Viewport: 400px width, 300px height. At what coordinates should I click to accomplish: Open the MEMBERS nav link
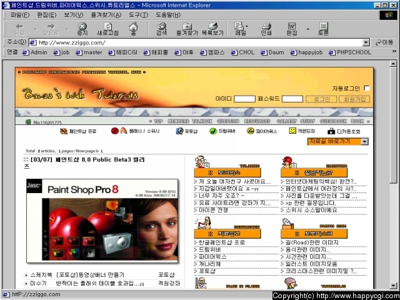[178, 121]
